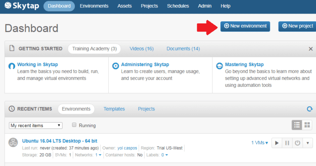Suspend the Ubuntu environment with pause button
The width and height of the screenshot is (316, 166).
tap(287, 143)
